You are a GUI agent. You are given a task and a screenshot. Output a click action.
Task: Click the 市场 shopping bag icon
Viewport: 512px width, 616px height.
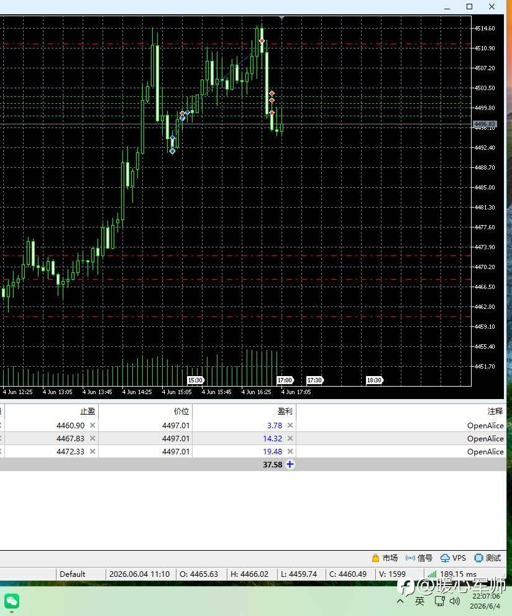pyautogui.click(x=375, y=558)
